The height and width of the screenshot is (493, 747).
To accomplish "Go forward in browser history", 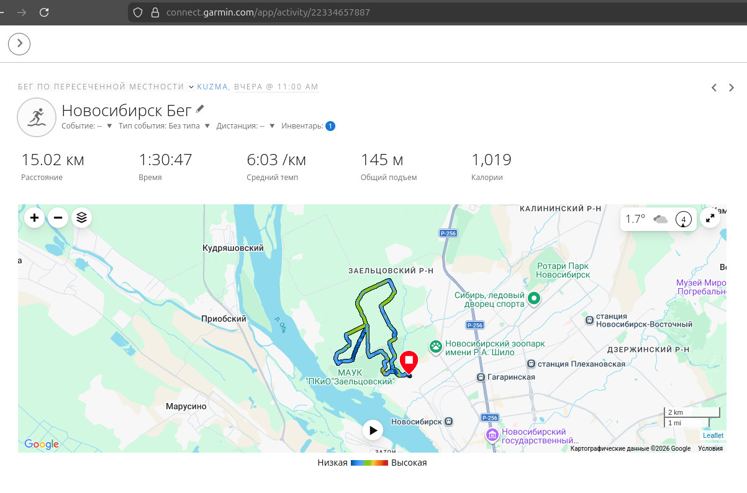I will [22, 12].
